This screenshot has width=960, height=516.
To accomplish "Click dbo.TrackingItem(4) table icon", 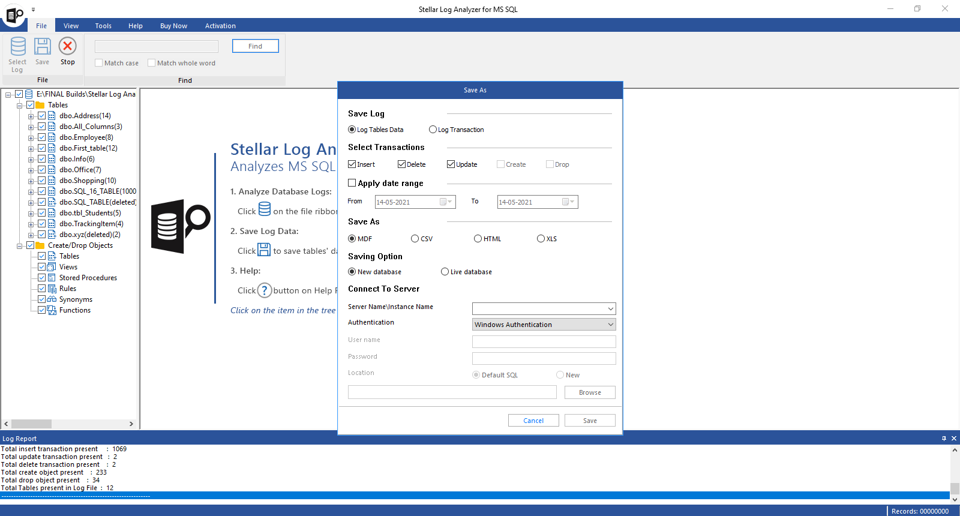I will [52, 224].
